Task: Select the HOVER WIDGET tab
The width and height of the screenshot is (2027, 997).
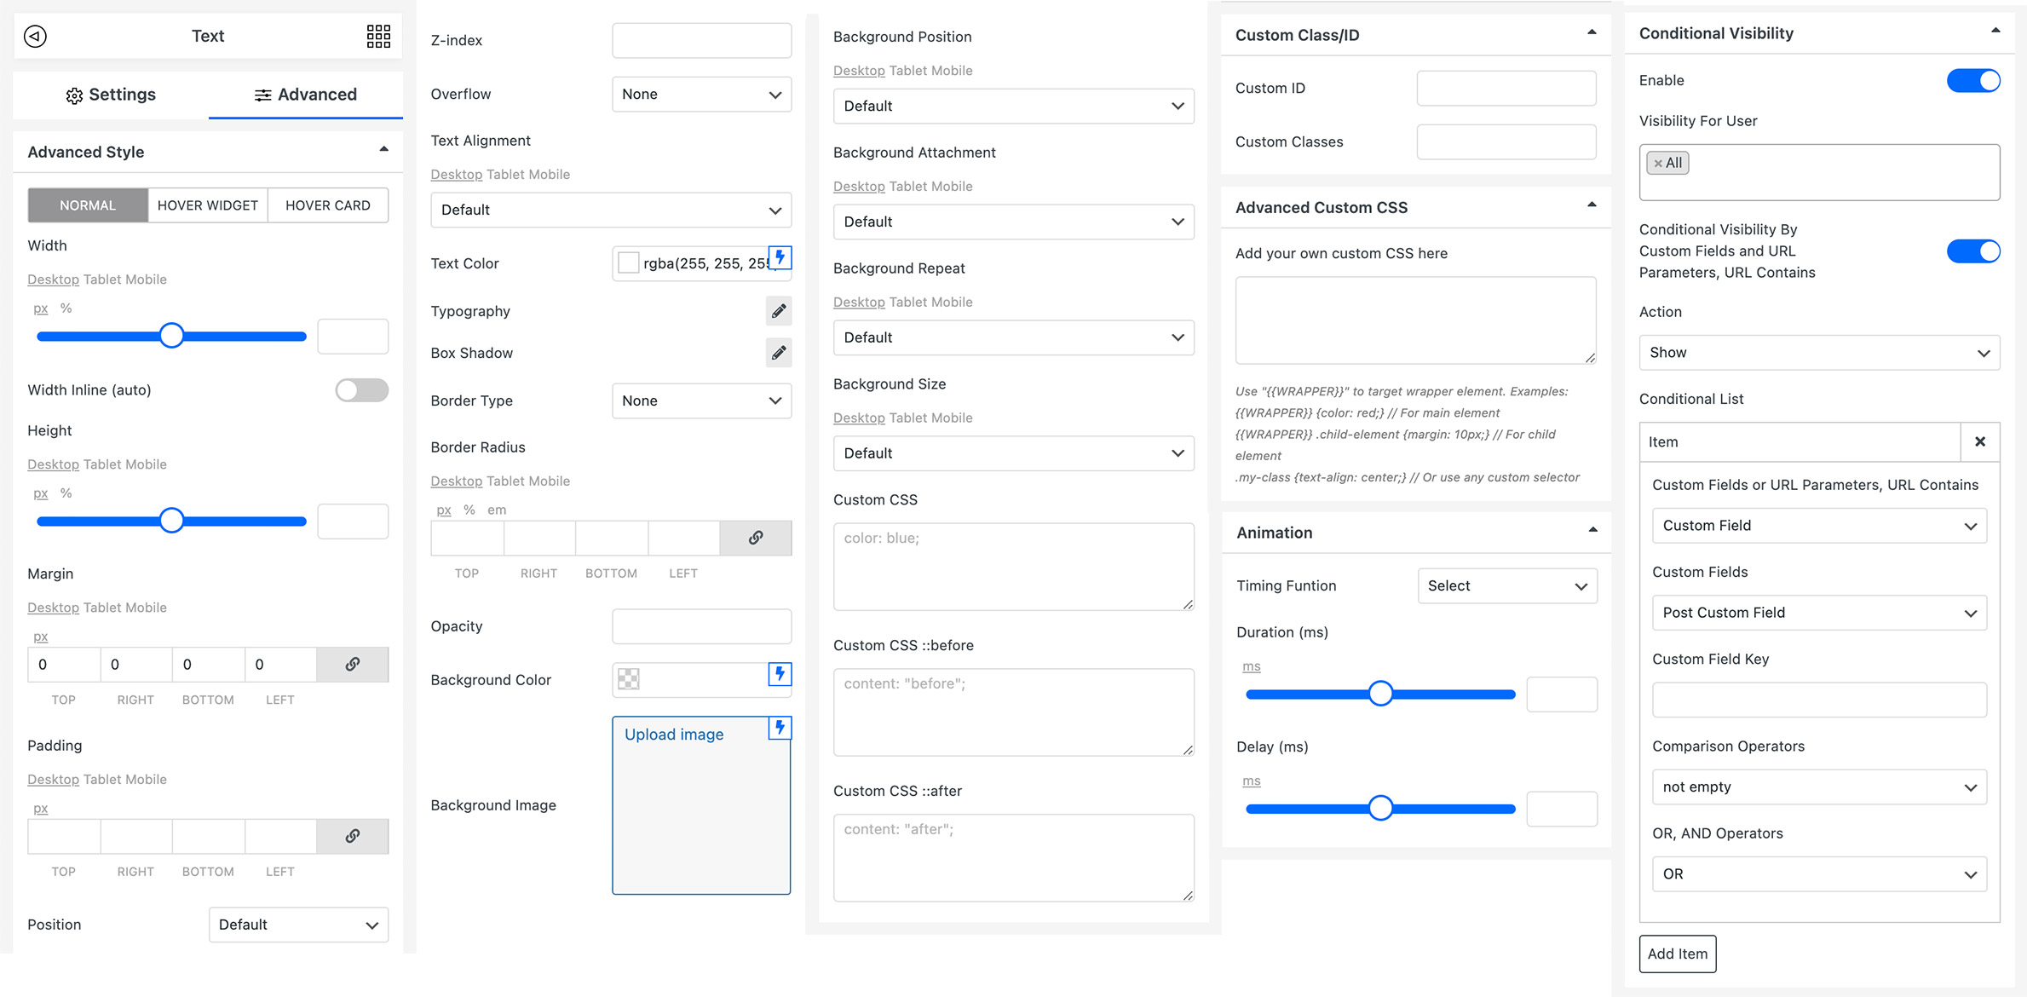Action: pos(207,205)
